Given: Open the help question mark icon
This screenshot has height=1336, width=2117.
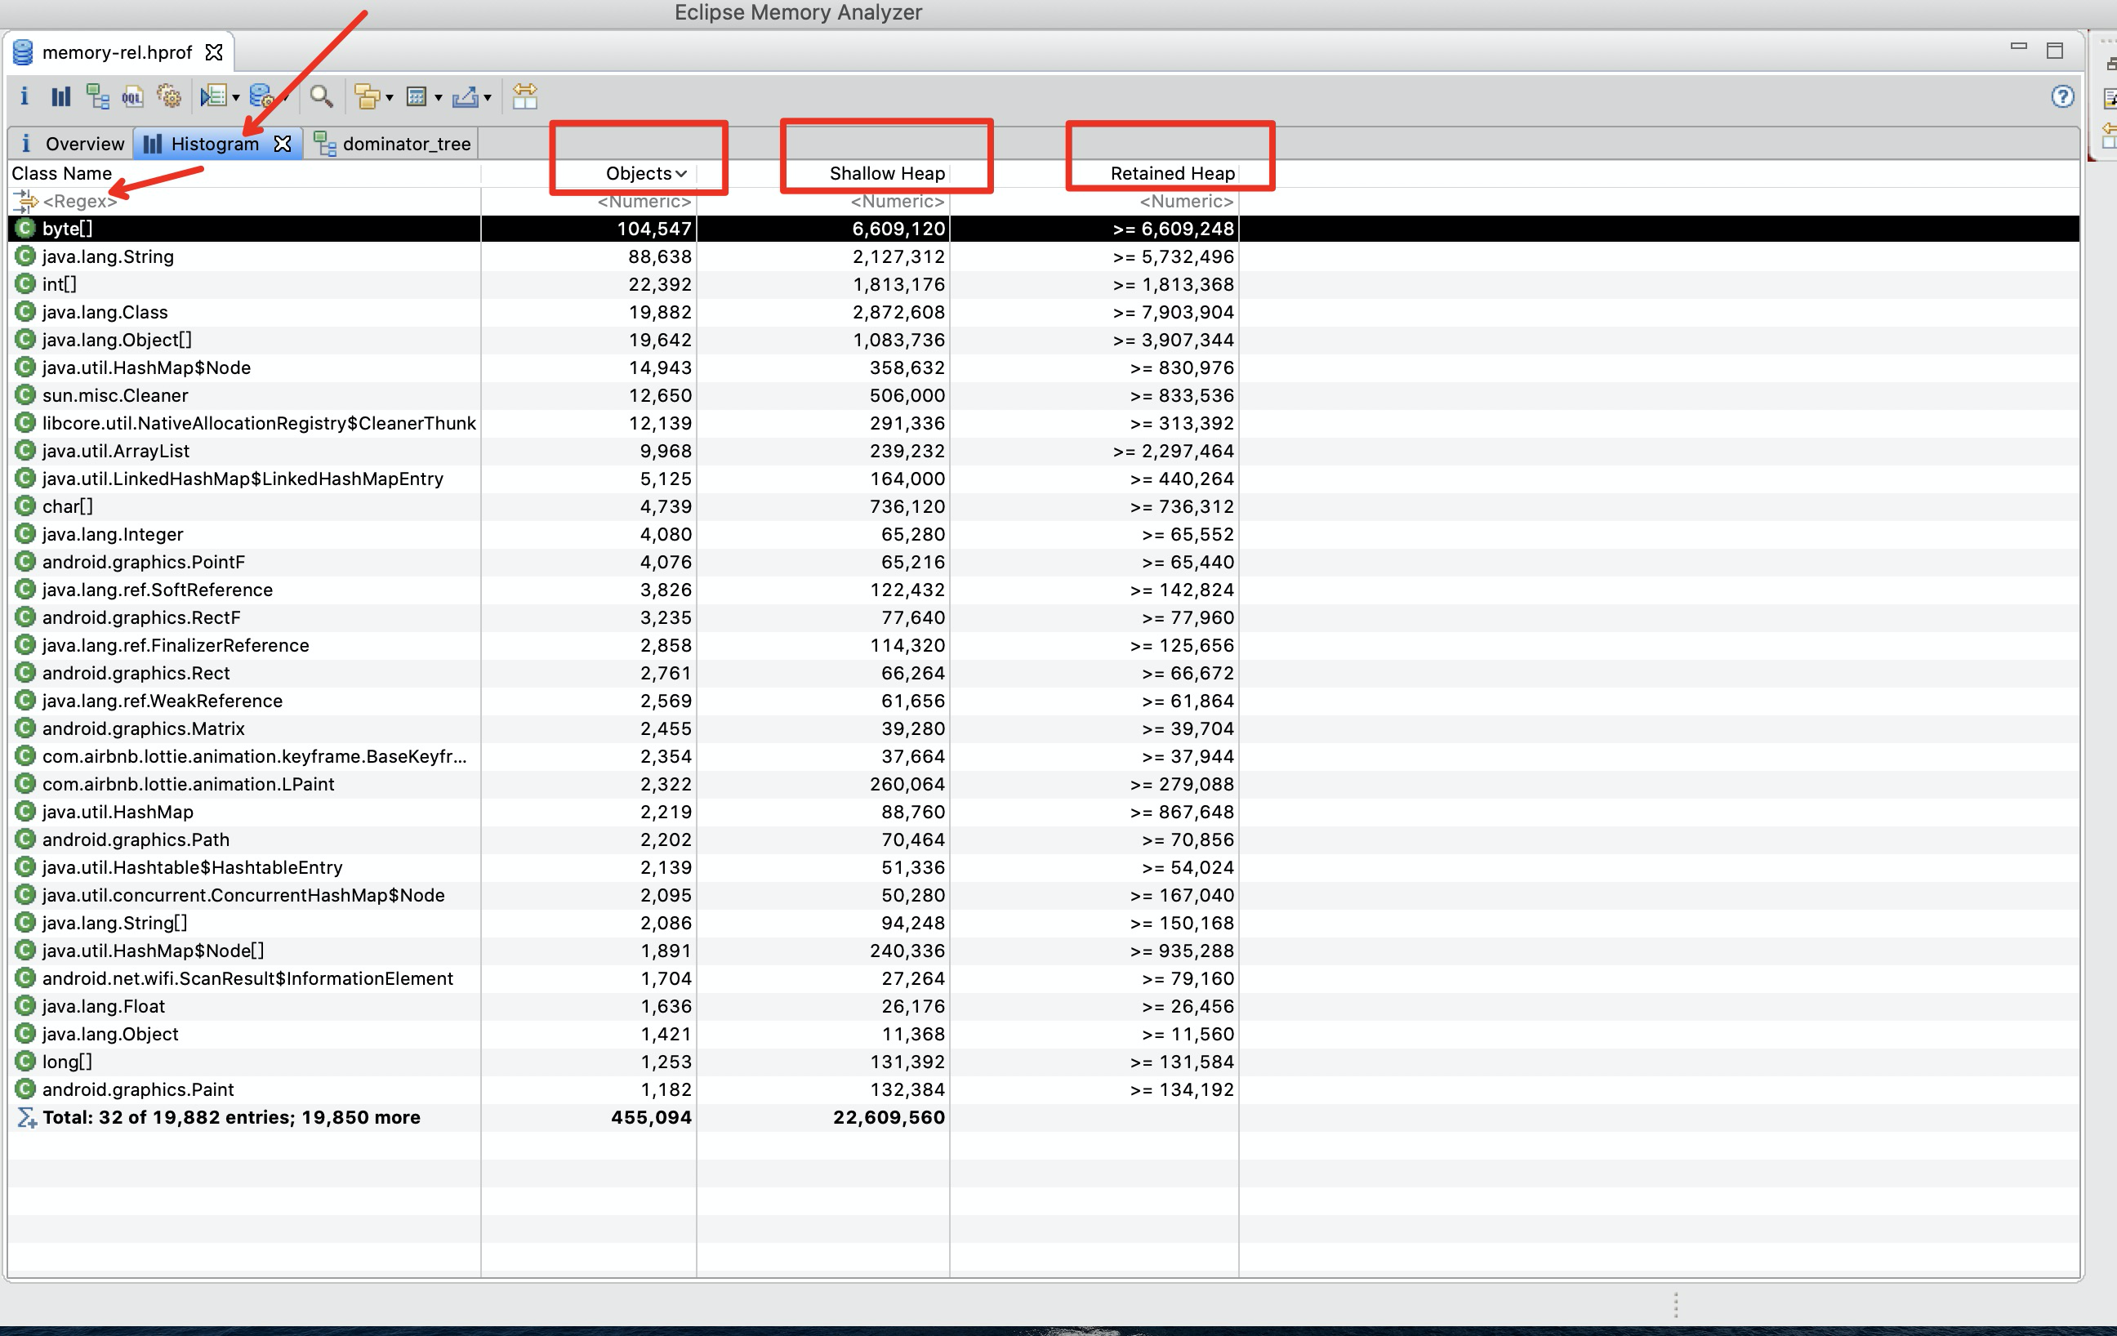Looking at the screenshot, I should (2061, 96).
